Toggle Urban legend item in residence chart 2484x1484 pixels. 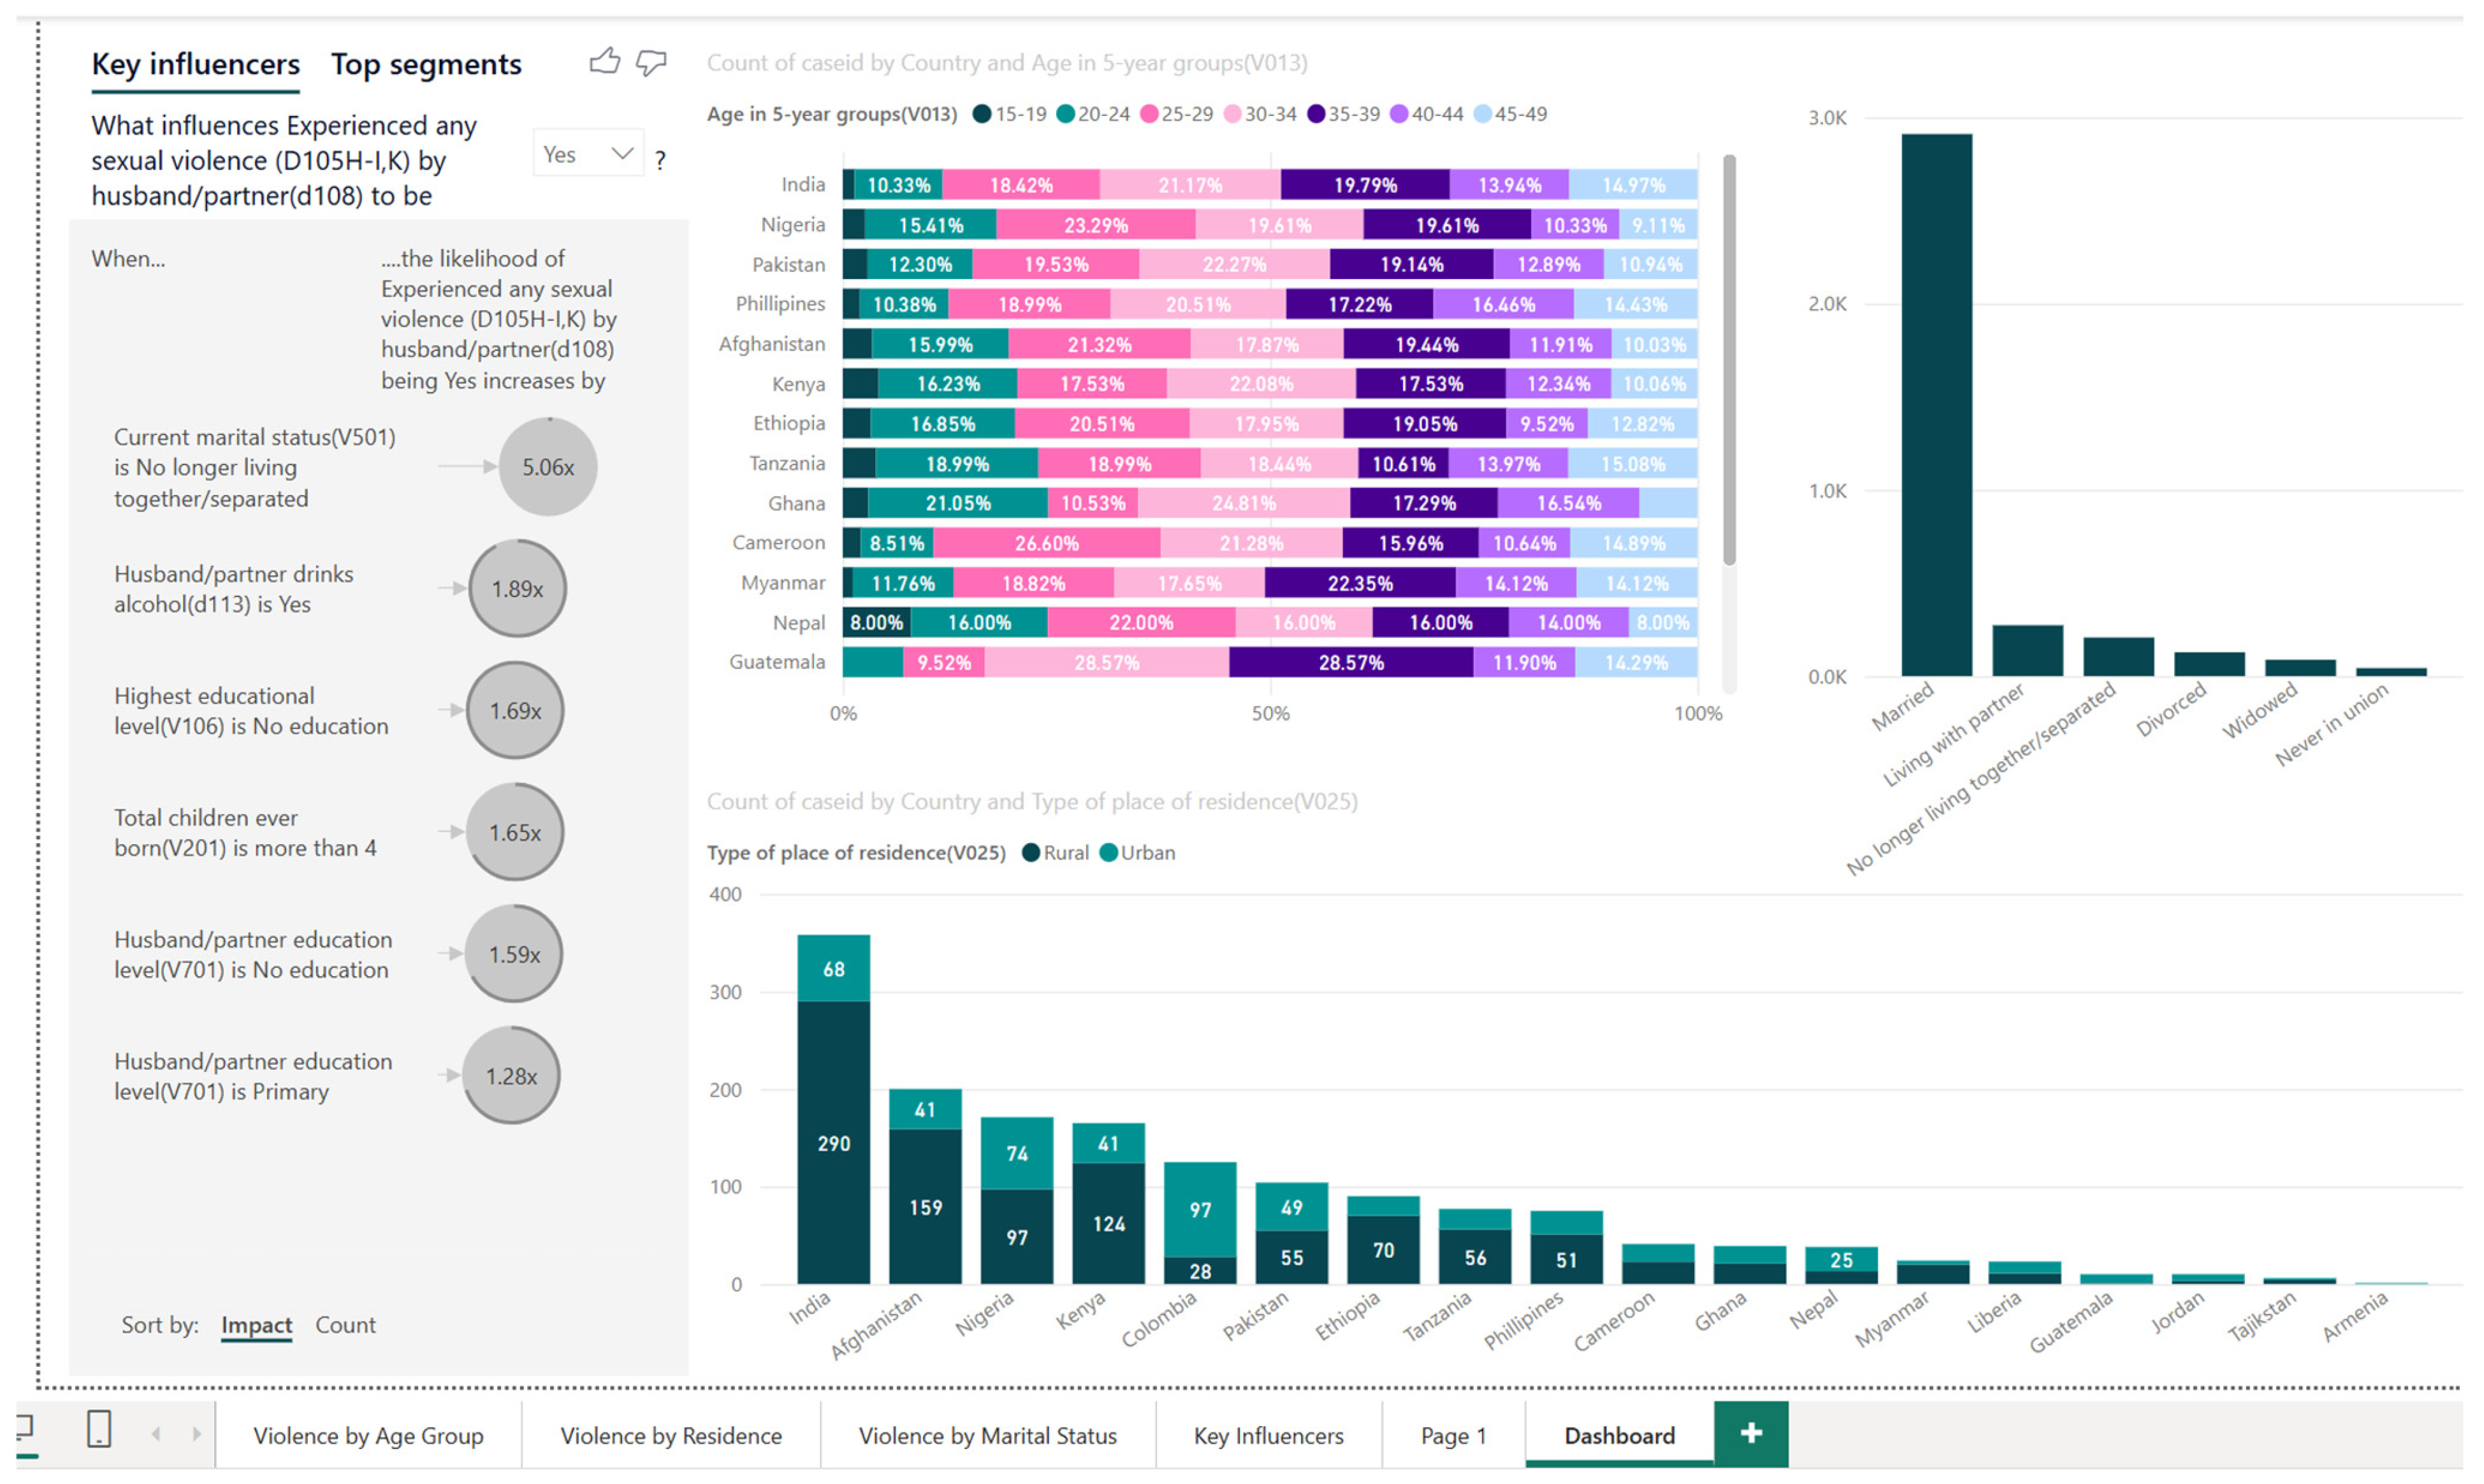1137,853
